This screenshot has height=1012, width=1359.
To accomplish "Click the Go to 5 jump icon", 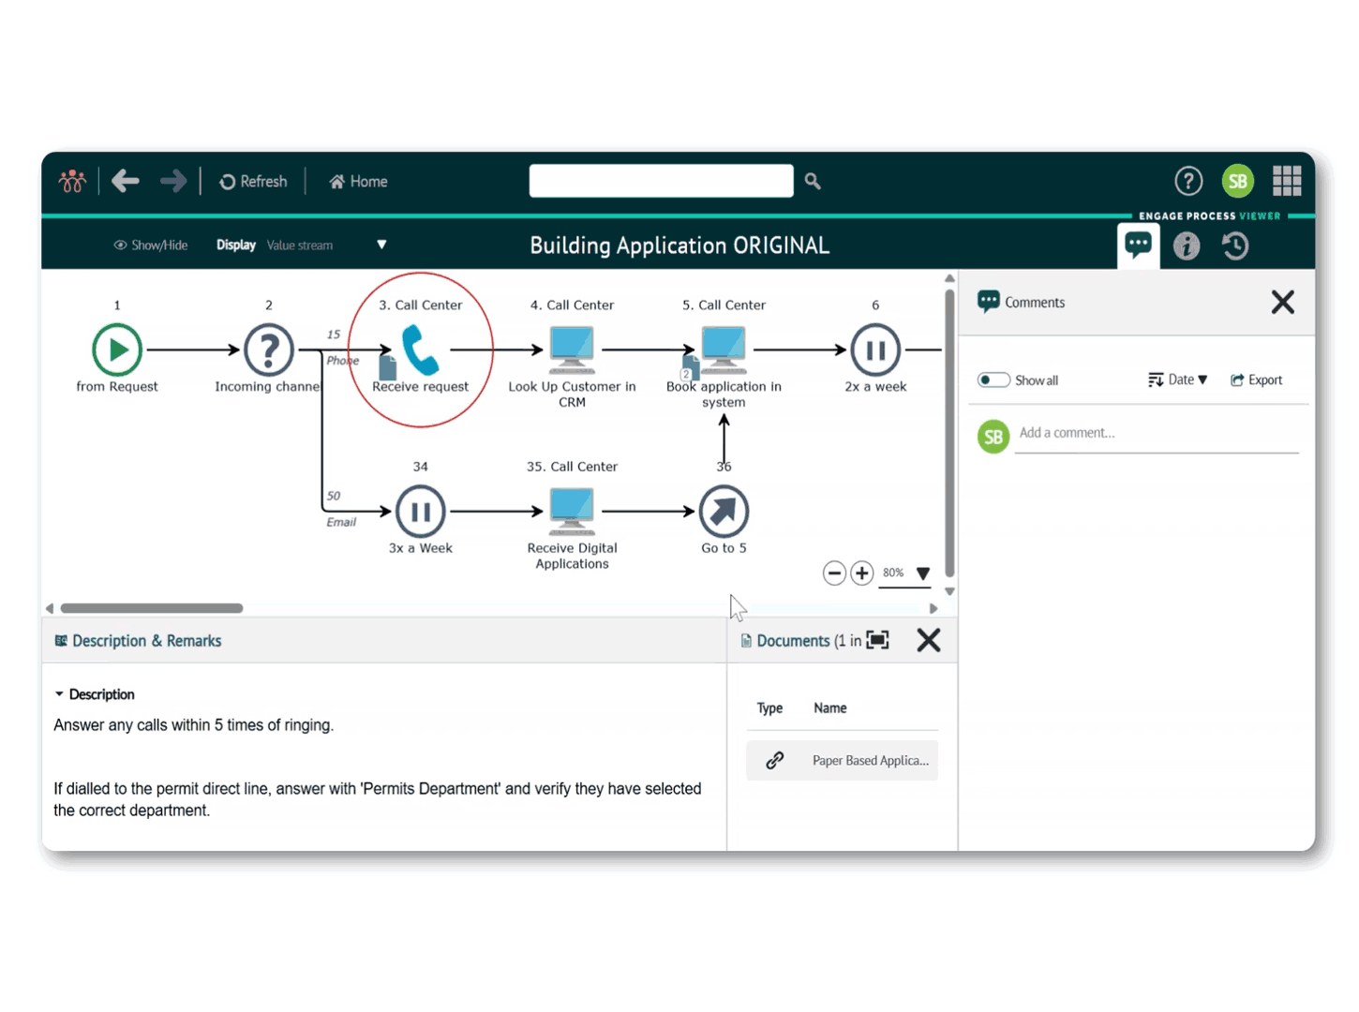I will pyautogui.click(x=724, y=512).
